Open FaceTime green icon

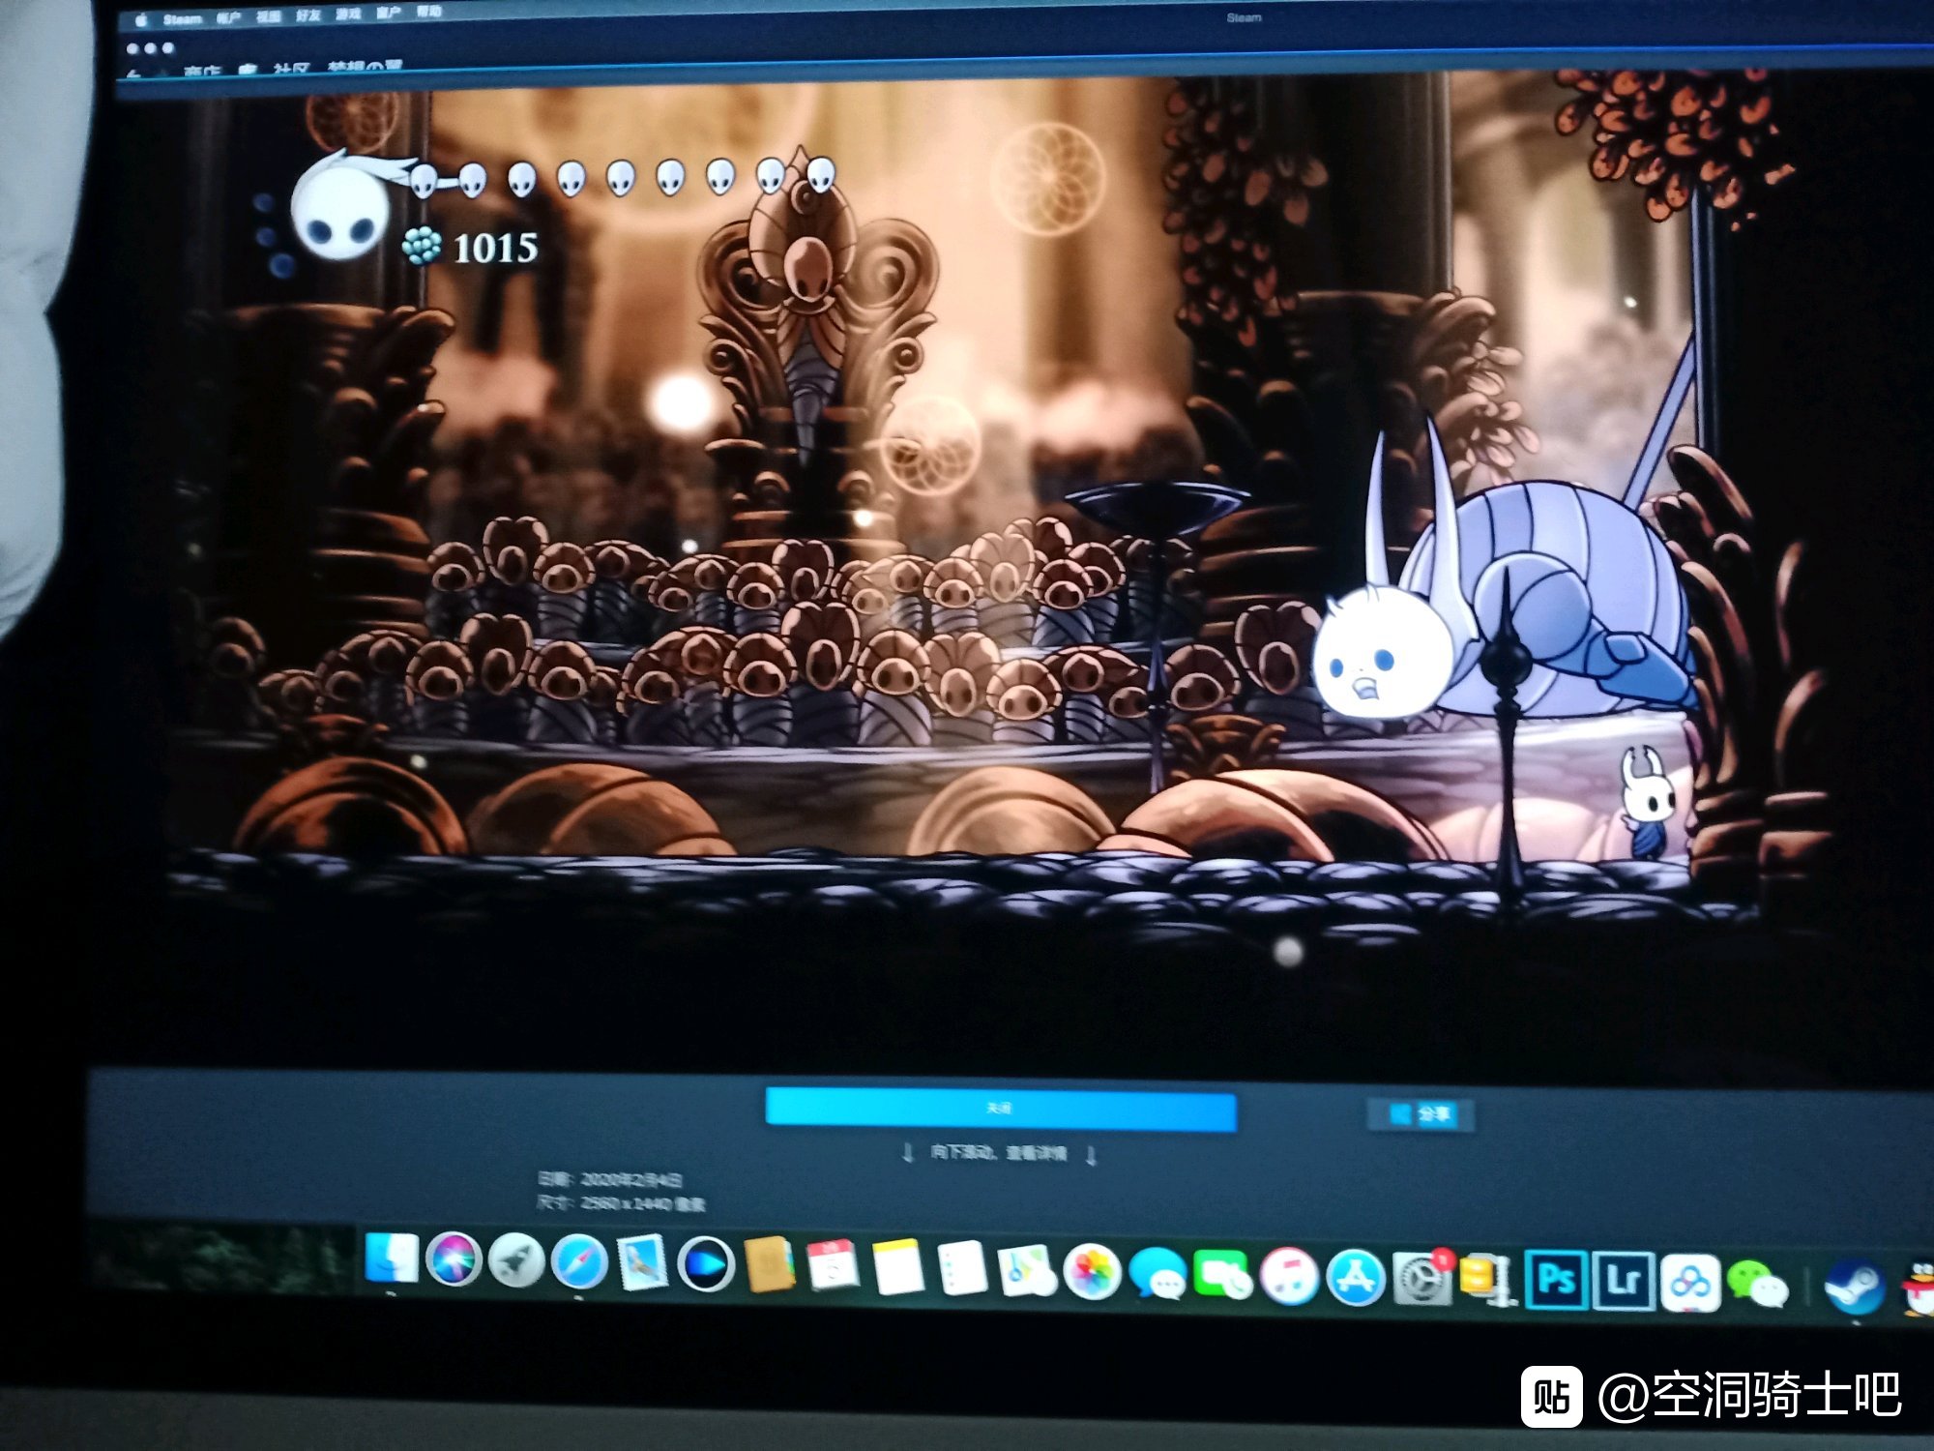(x=1222, y=1274)
